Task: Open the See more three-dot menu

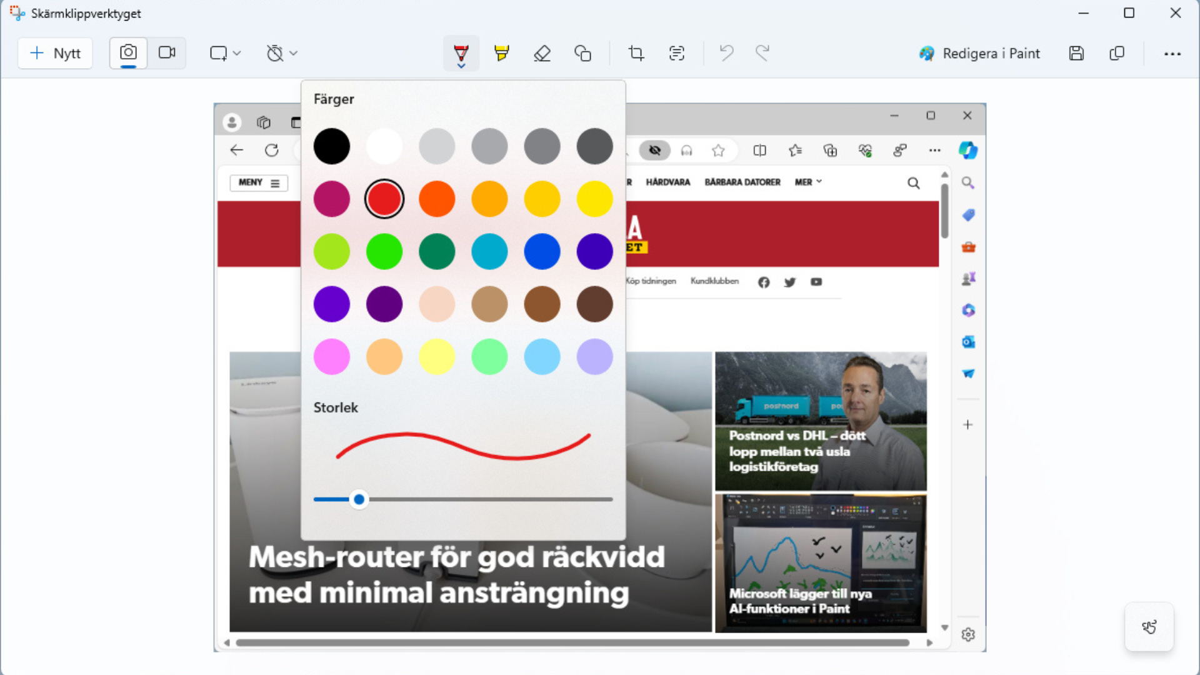Action: (1172, 54)
